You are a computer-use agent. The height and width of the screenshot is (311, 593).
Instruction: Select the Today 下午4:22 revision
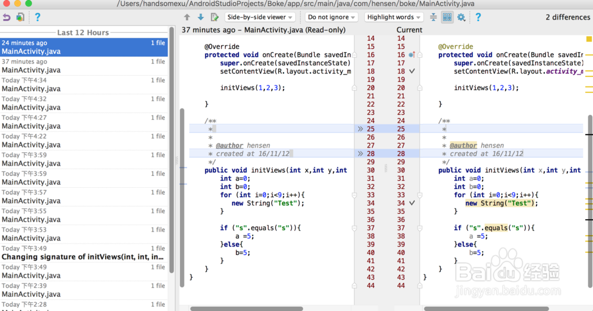pos(84,140)
